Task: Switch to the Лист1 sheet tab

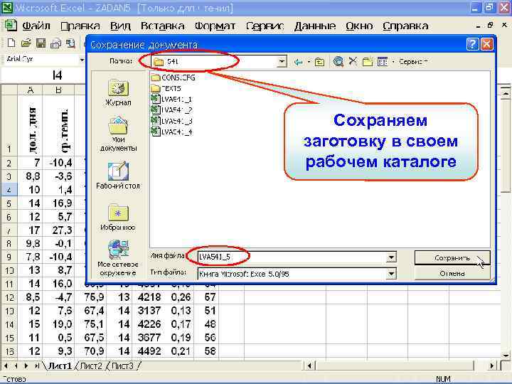Action: pyautogui.click(x=60, y=366)
